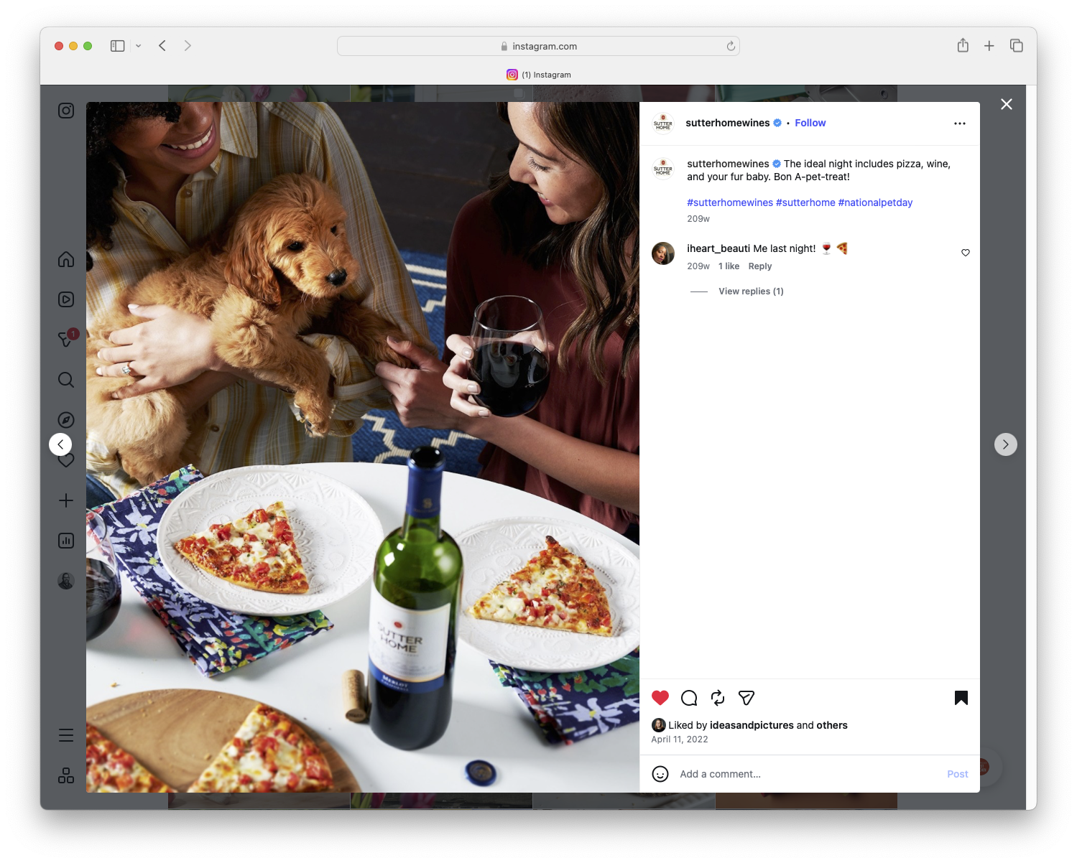Select the Explore compass icon
This screenshot has width=1077, height=863.
coord(65,419)
